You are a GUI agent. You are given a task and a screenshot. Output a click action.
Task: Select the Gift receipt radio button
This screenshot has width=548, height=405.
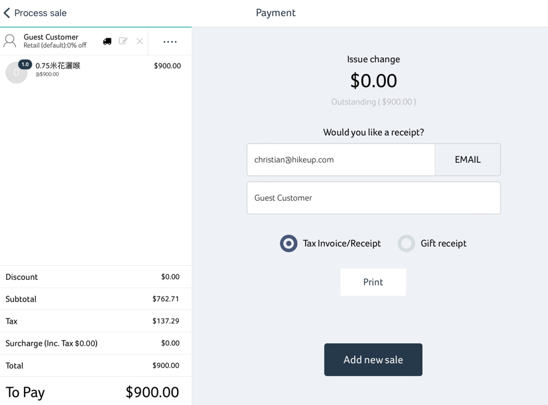406,243
